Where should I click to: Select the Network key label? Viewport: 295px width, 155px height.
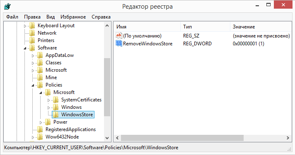(x=47, y=33)
